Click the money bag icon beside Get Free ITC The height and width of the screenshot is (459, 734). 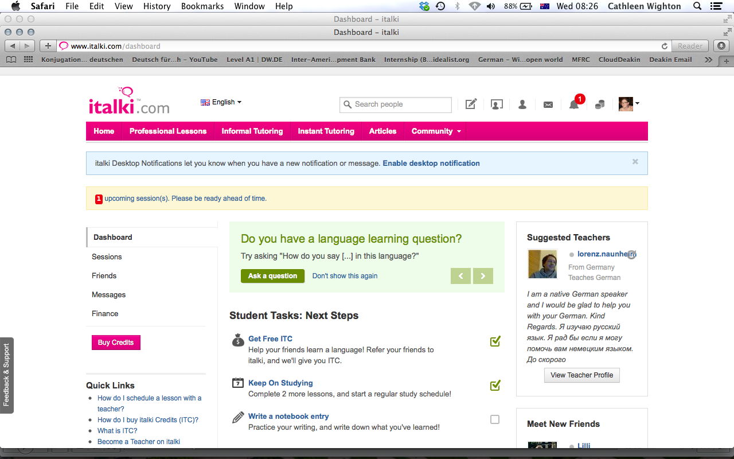click(x=238, y=340)
